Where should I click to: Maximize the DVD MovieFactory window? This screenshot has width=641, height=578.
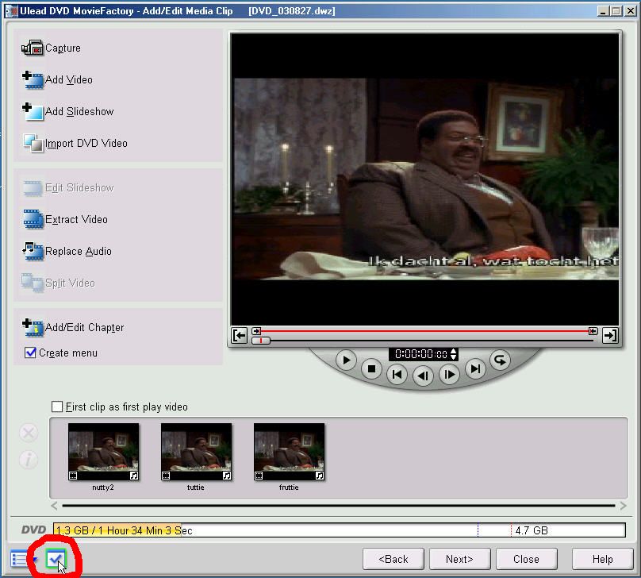click(616, 11)
